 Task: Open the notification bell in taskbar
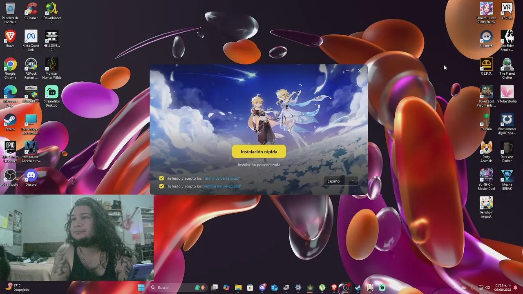coord(516,287)
